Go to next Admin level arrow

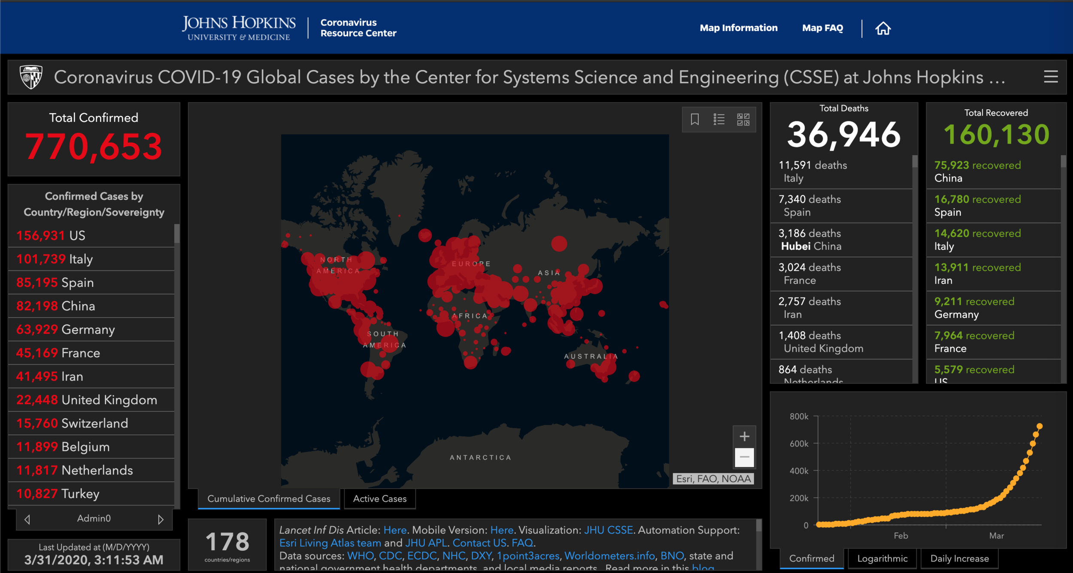[x=161, y=519]
